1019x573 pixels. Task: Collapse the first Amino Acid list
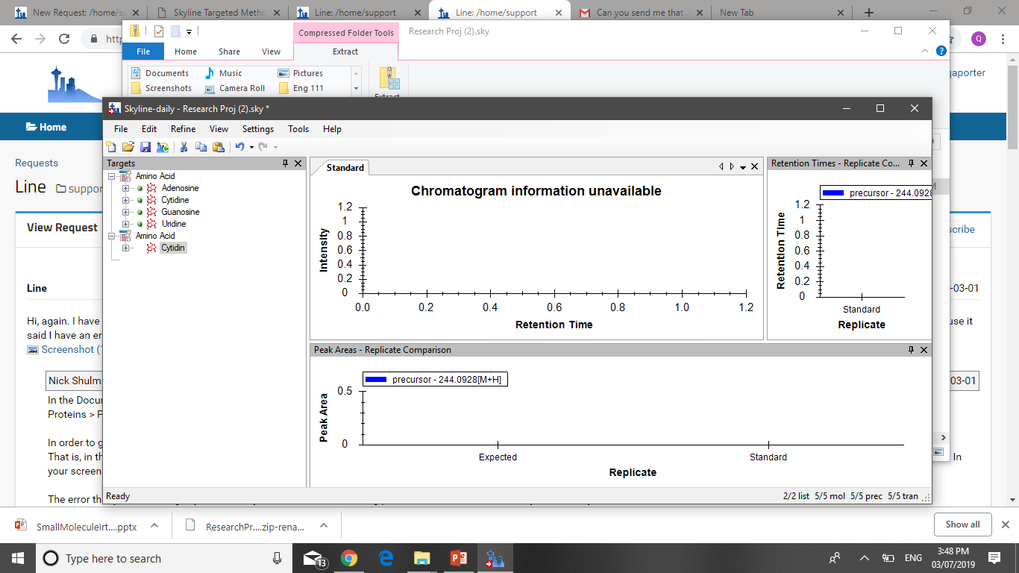point(112,176)
